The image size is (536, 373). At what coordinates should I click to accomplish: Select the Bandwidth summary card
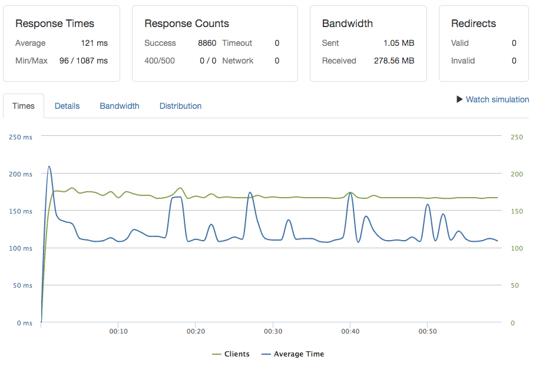(368, 43)
